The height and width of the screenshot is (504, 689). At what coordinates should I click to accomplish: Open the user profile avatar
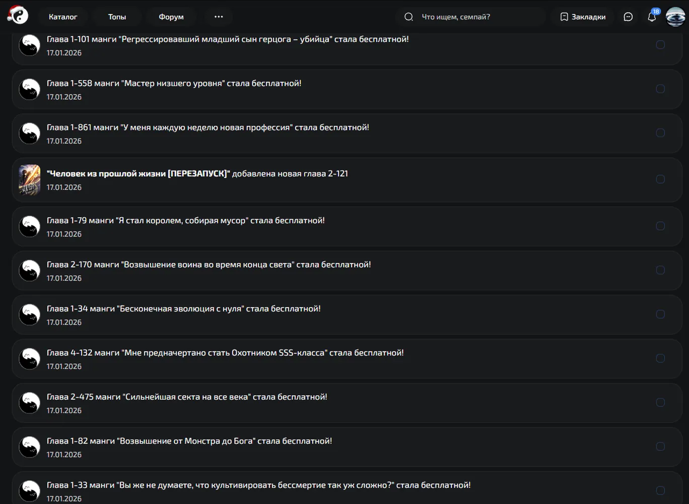(x=675, y=17)
